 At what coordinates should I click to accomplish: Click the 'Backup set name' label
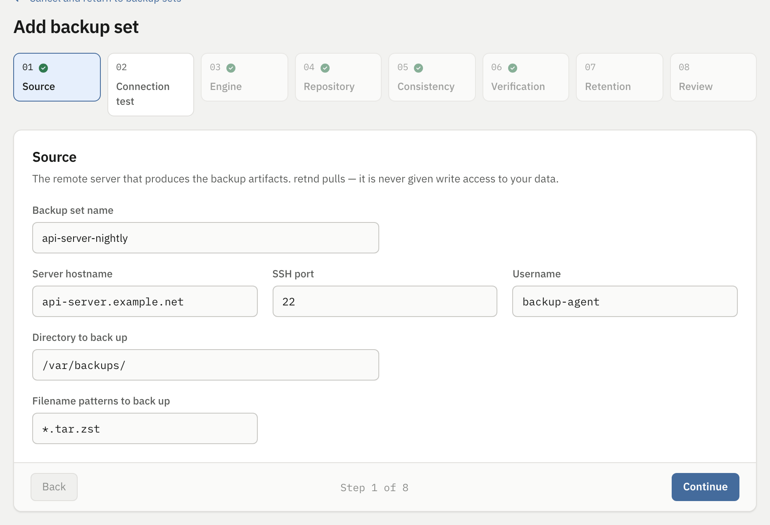click(73, 210)
